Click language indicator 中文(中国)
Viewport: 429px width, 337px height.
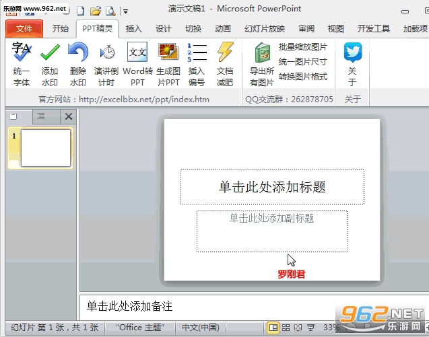click(x=201, y=327)
